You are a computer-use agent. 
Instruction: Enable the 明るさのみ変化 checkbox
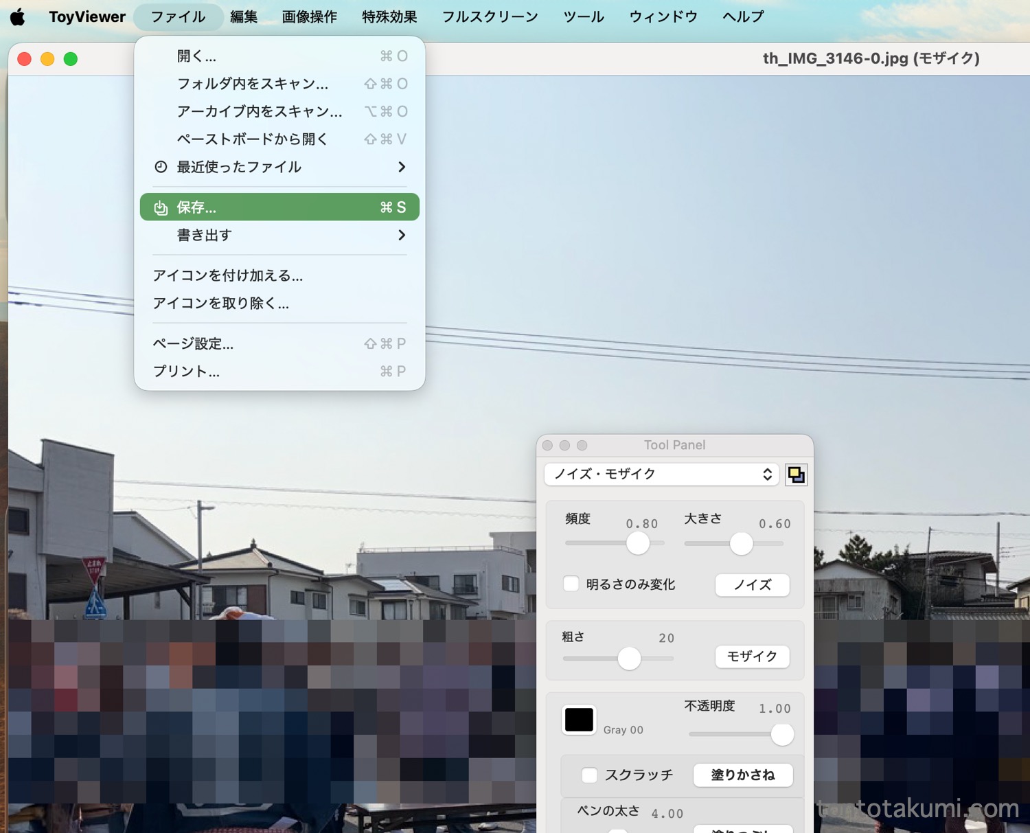(571, 584)
